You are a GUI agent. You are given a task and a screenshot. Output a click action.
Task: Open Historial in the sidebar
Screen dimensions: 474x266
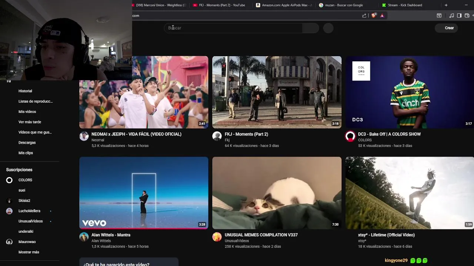click(25, 91)
